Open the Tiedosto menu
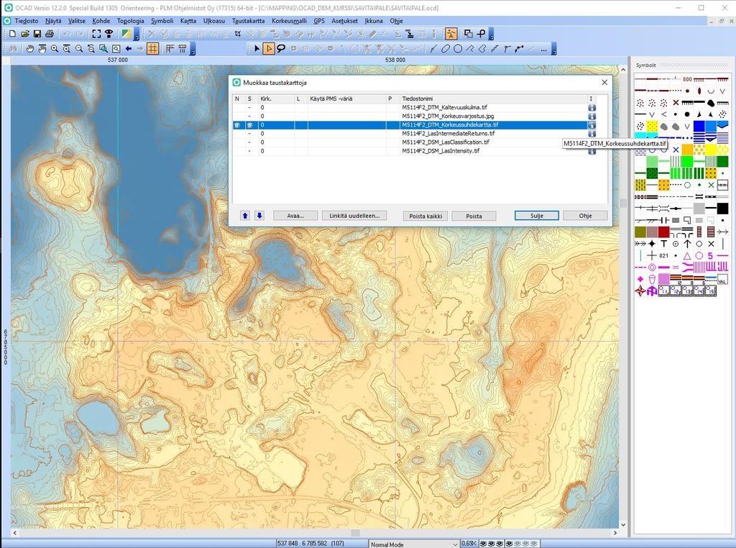Image resolution: width=736 pixels, height=548 pixels. 27,21
